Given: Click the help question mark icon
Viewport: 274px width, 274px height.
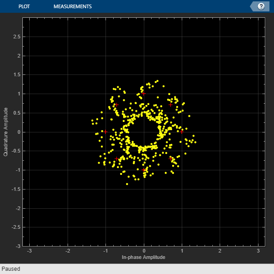Looking at the screenshot, I should (261, 6).
